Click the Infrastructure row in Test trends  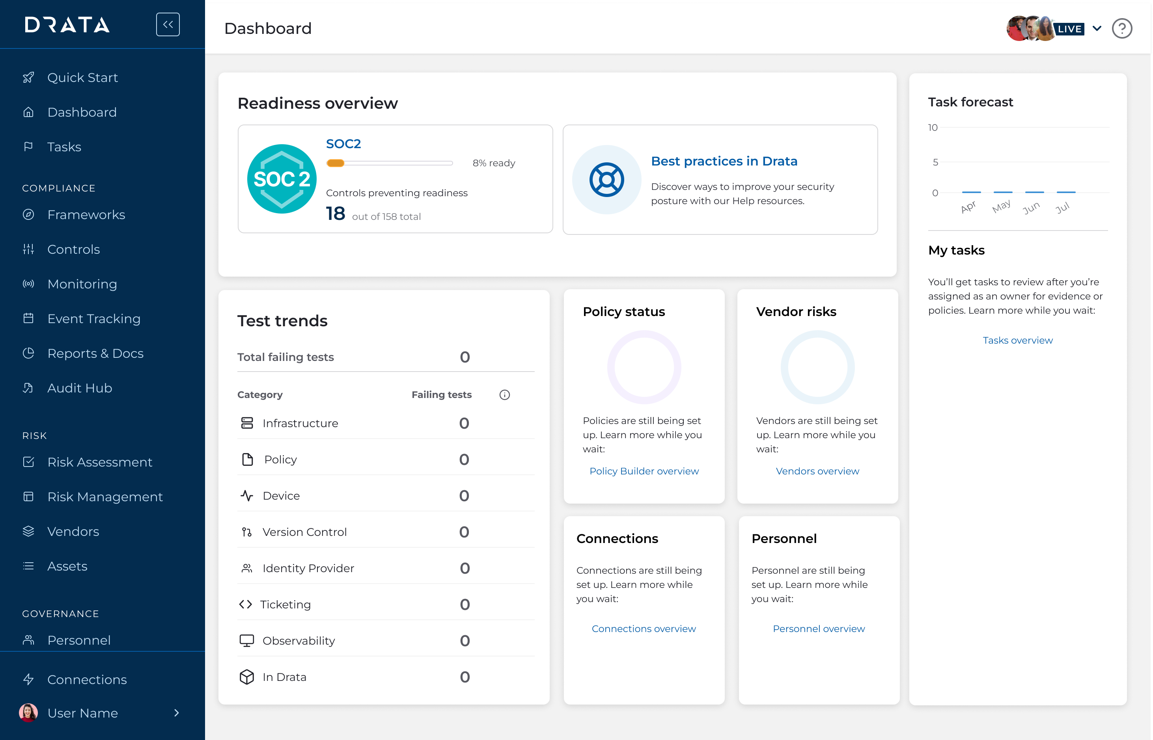tap(300, 423)
